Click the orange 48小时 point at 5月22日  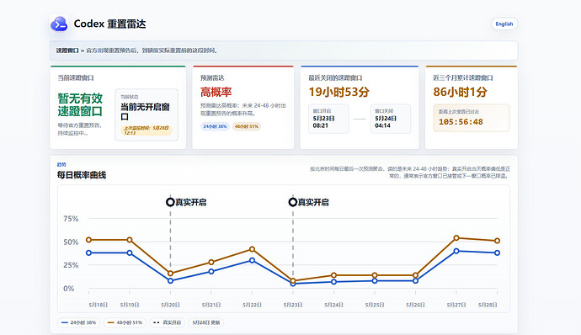tap(252, 249)
